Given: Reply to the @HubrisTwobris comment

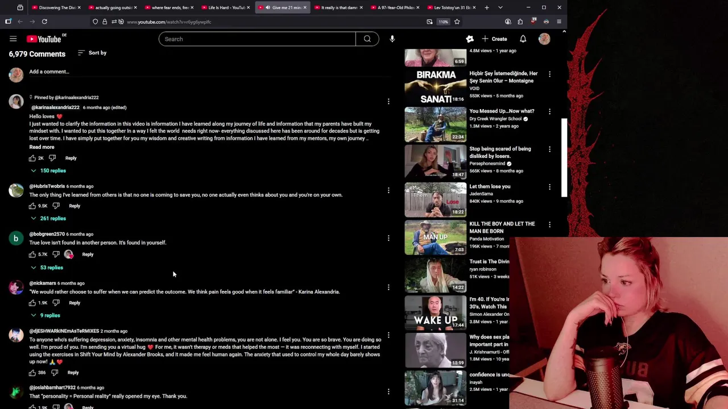Looking at the screenshot, I should point(75,206).
